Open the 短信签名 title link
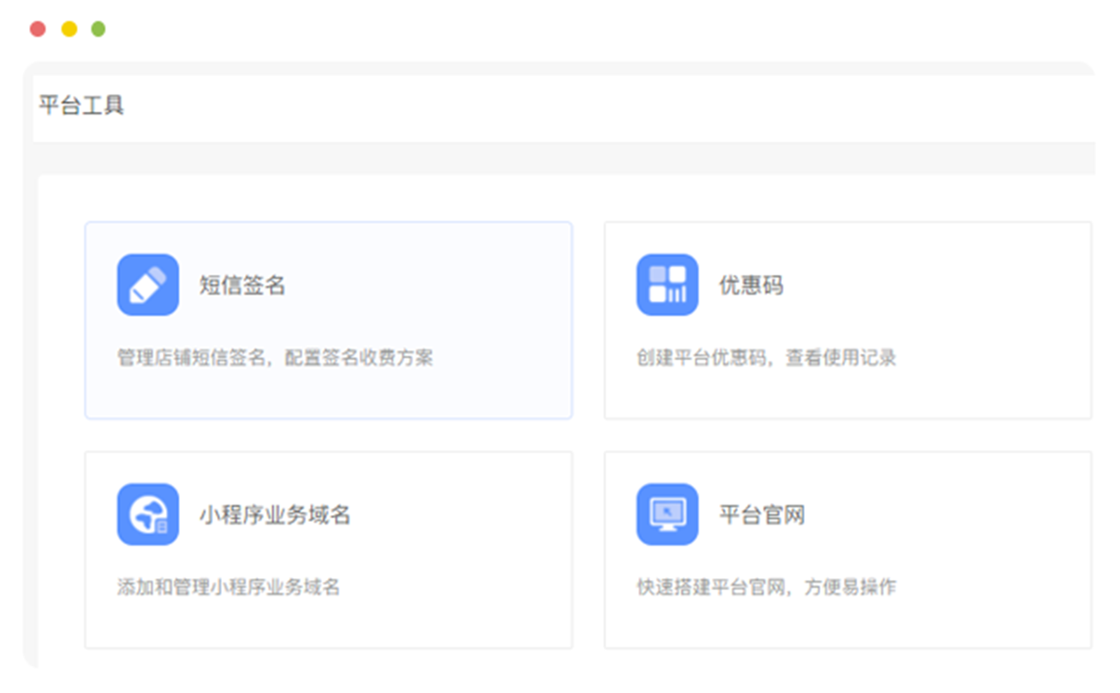Viewport: 1120px width, 693px height. pos(242,286)
